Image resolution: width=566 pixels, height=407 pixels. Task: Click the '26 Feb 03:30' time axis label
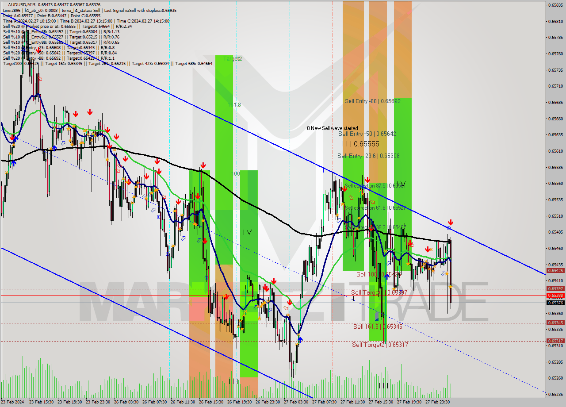point(126,402)
